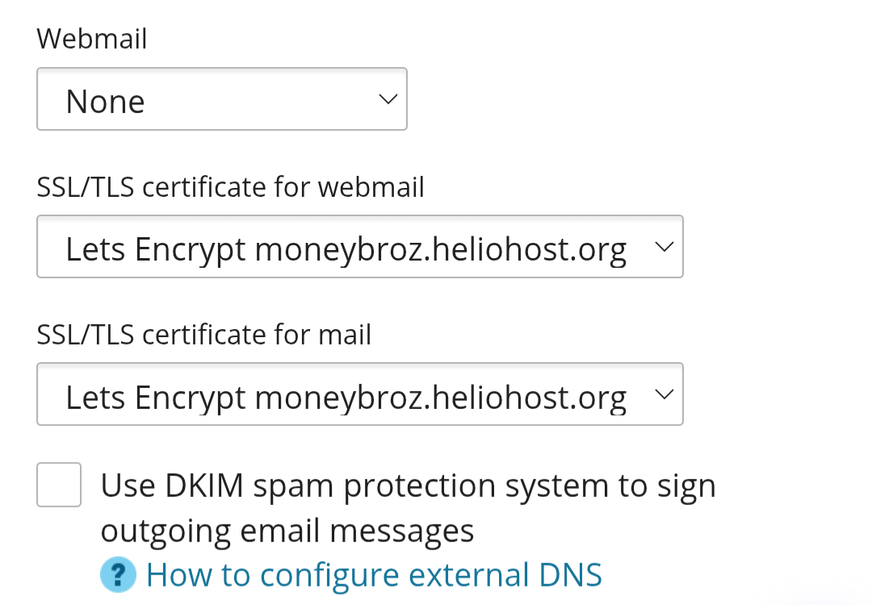Click 'outgoing email messages' label line
872x605 pixels.
[287, 531]
